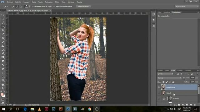Image resolution: width=200 pixels, height=112 pixels.
Task: Select the Horizontal Type tool
Action: point(3,73)
